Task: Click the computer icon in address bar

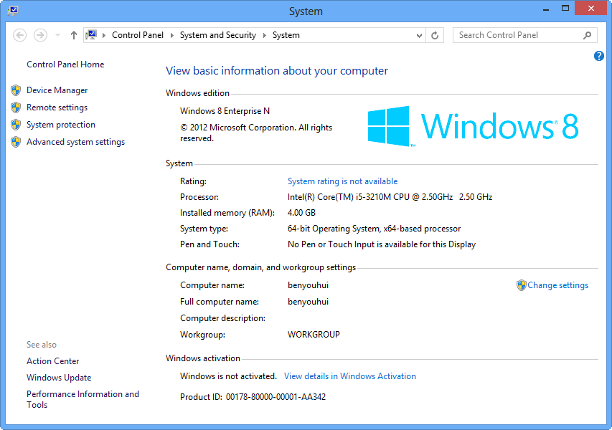Action: point(91,34)
